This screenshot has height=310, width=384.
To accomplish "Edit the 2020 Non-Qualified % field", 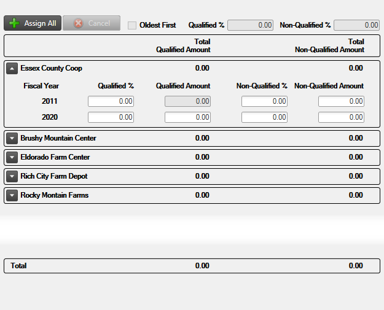I will [x=264, y=117].
